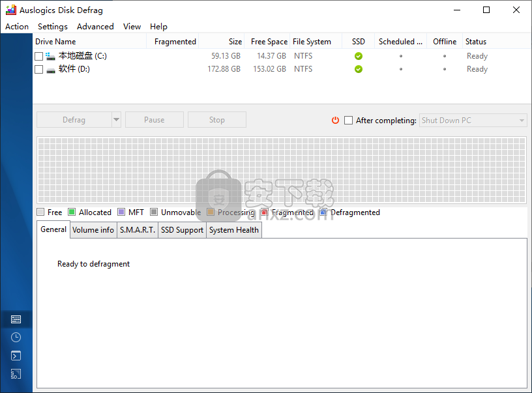The image size is (532, 393).
Task: Click the Ready status for C: drive
Action: [477, 56]
